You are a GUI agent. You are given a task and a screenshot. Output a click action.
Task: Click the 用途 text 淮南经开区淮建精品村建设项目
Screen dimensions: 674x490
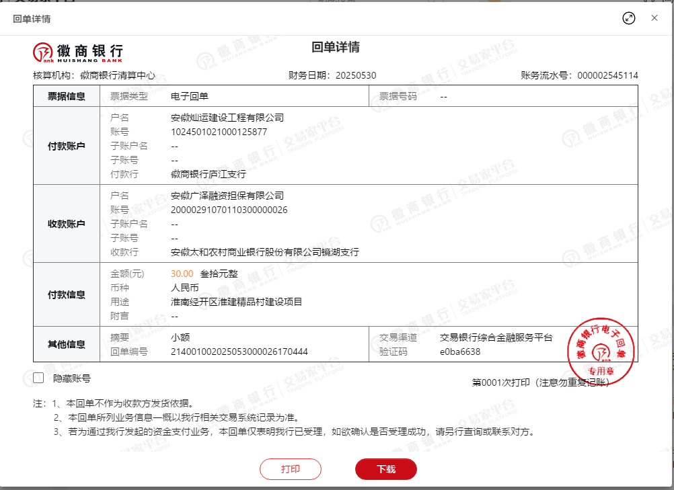[237, 302]
